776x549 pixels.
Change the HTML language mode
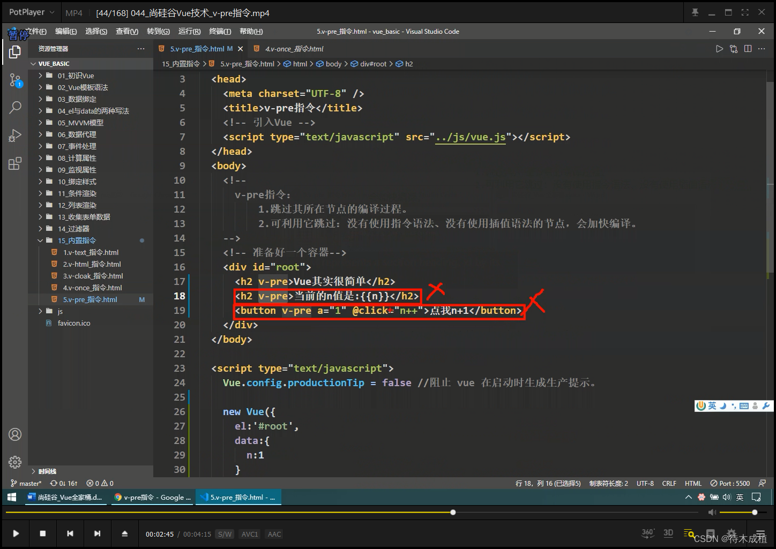pos(693,483)
